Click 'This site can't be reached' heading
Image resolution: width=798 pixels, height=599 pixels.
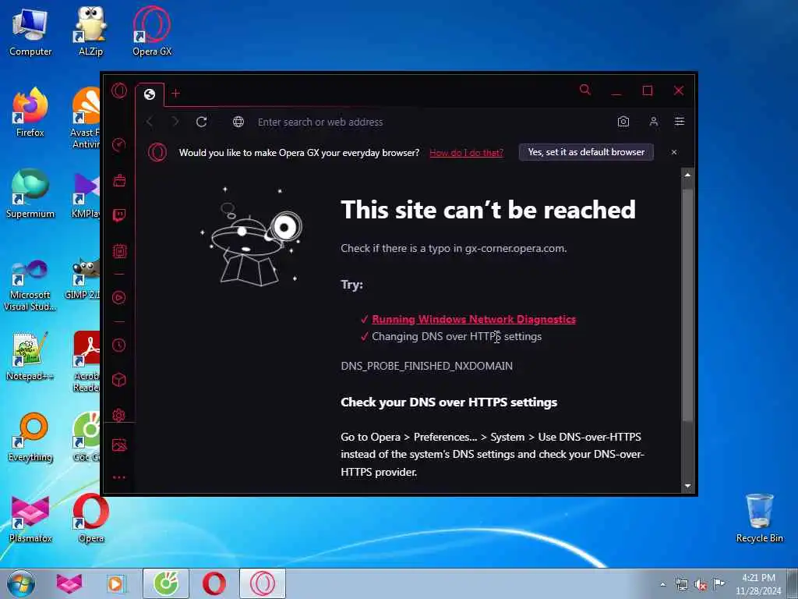pyautogui.click(x=488, y=210)
